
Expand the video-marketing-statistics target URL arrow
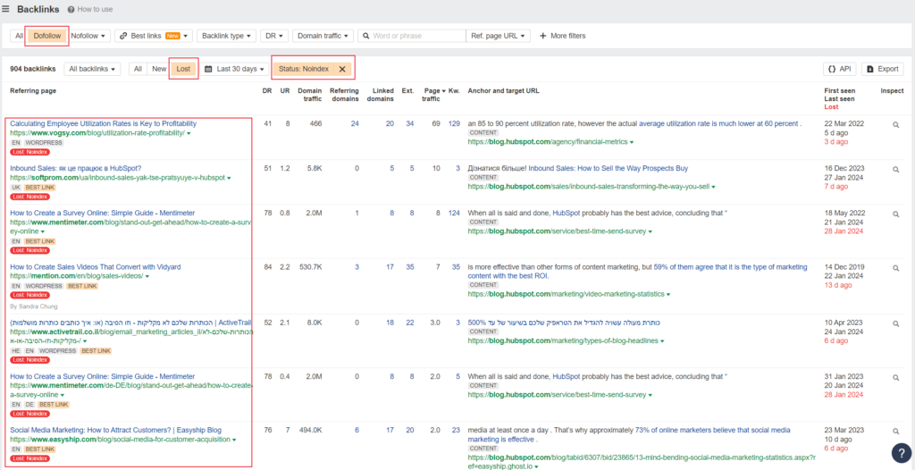(668, 295)
